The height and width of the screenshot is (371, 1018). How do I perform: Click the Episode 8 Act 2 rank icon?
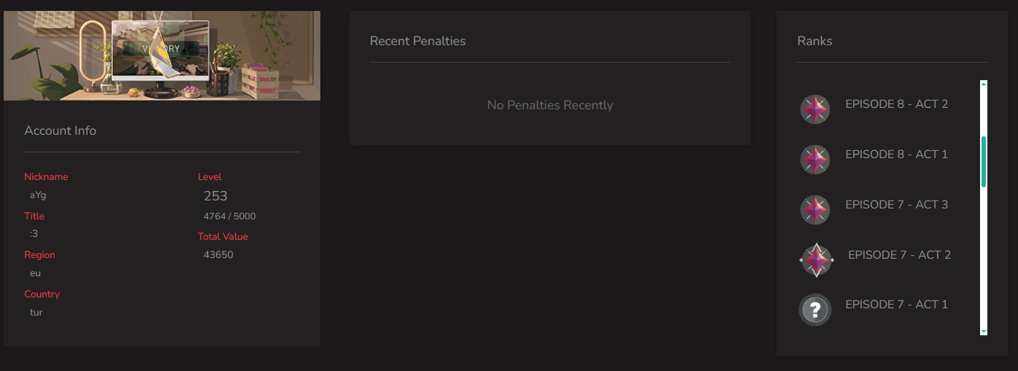click(814, 109)
